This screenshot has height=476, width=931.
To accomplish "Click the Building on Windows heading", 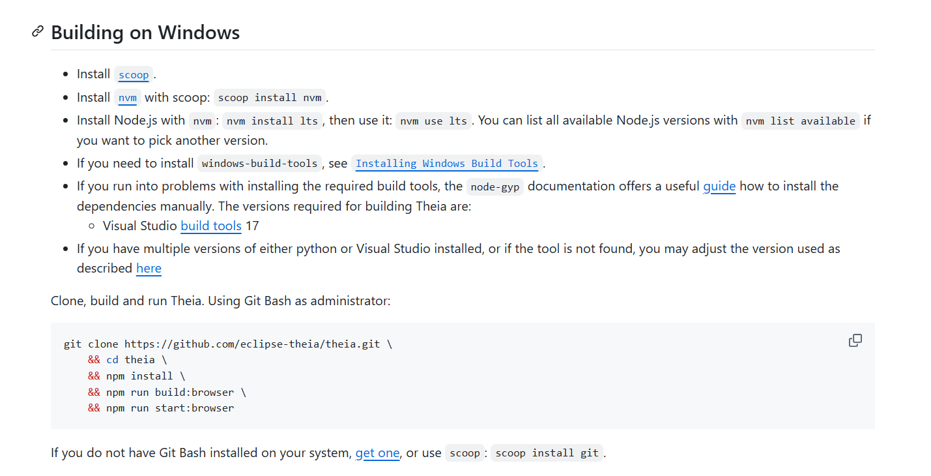I will [x=145, y=33].
